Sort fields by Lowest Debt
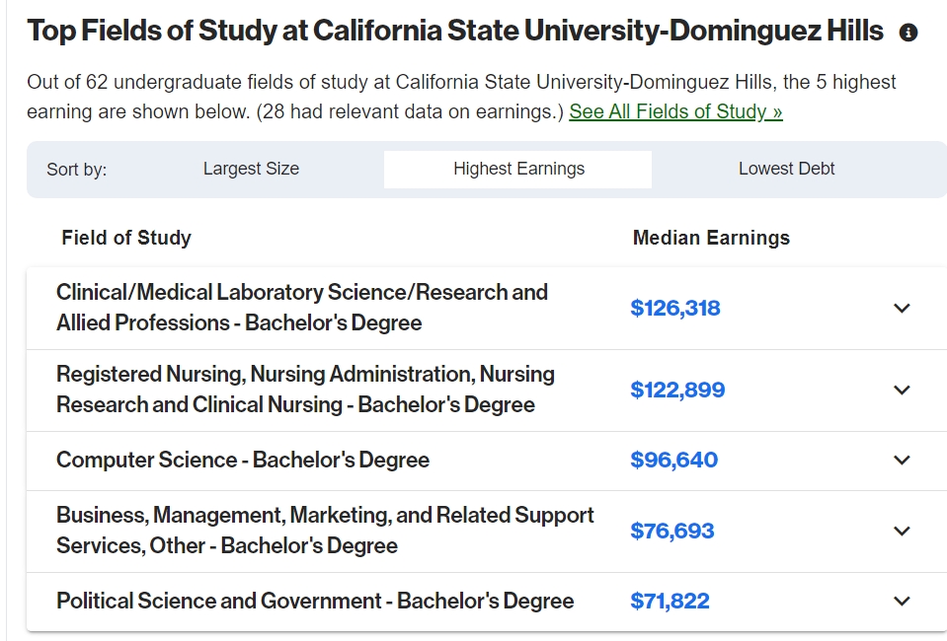This screenshot has width=947, height=641. (786, 169)
